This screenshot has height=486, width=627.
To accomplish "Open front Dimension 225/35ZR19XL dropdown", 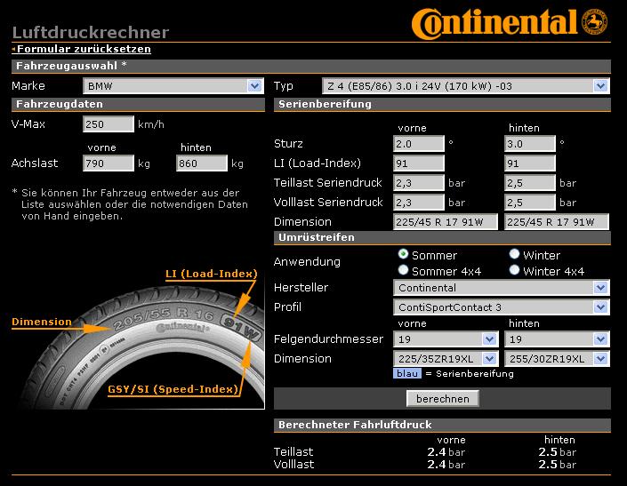I will click(446, 359).
